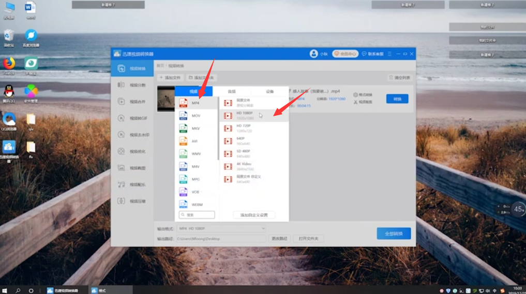
Task: Open the 视频配乐 add music tool
Action: (x=132, y=184)
